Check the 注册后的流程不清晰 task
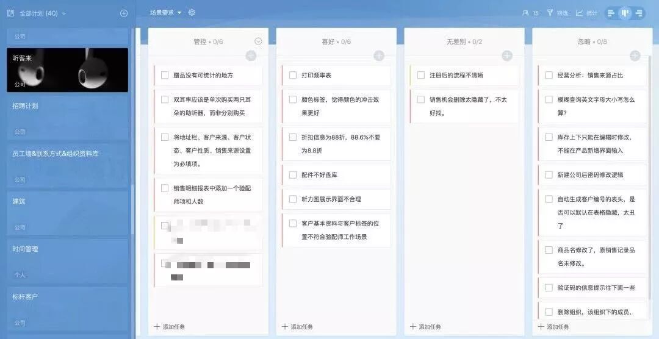The width and height of the screenshot is (659, 339). click(420, 75)
